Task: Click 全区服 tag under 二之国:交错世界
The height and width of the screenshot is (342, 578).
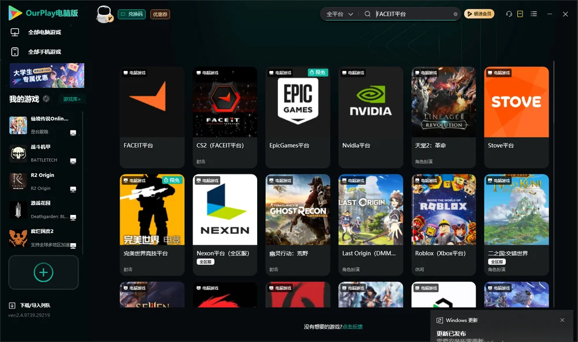Action: click(x=497, y=262)
